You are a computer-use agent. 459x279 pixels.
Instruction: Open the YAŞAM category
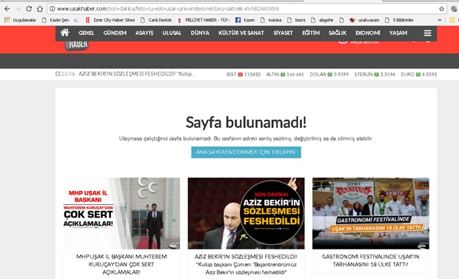pyautogui.click(x=398, y=33)
